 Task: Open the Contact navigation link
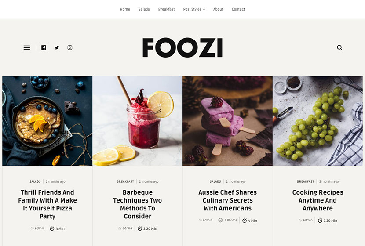(238, 9)
